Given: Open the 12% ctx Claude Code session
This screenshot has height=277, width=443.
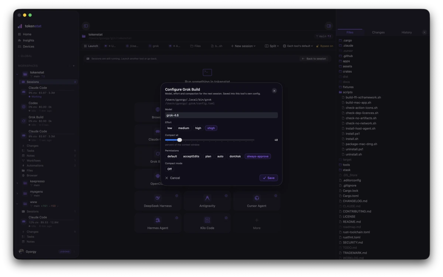Looking at the screenshot, I should pyautogui.click(x=48, y=221).
